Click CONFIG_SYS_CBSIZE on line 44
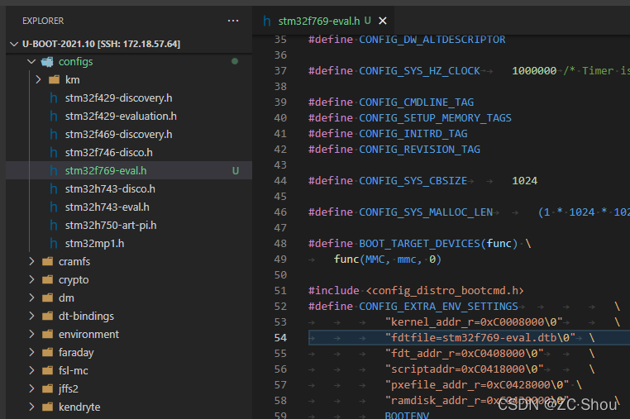The image size is (630, 419). (413, 181)
